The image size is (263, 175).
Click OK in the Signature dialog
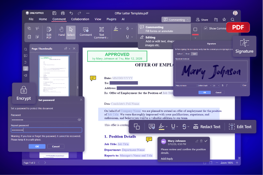click(205, 93)
